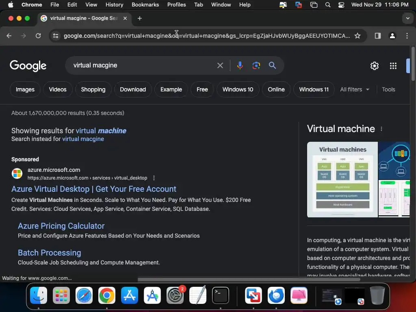Select the Free filter chip
Viewport: 416px width, 312px height.
(x=202, y=89)
